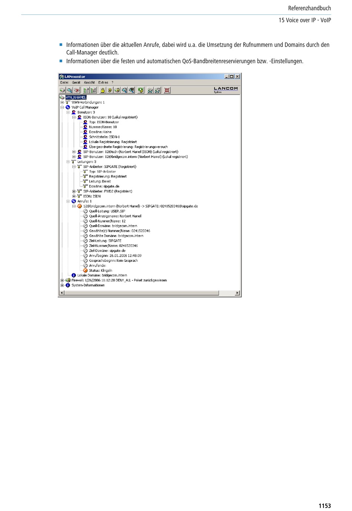Open the Gerät menu

point(76,82)
